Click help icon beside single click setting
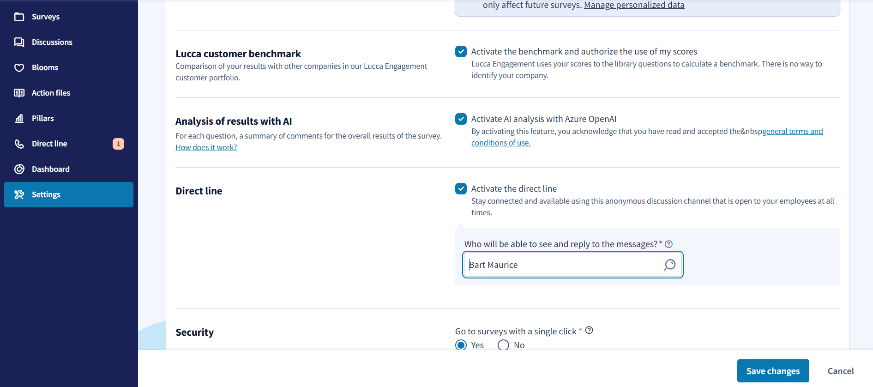Viewport: 873px width, 387px height. point(589,330)
